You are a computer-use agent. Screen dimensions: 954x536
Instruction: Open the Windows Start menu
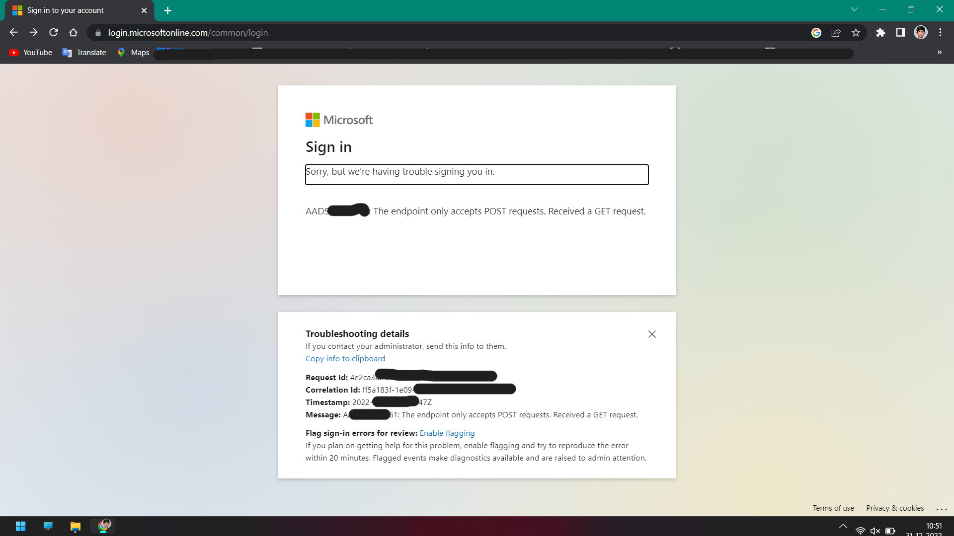(20, 526)
